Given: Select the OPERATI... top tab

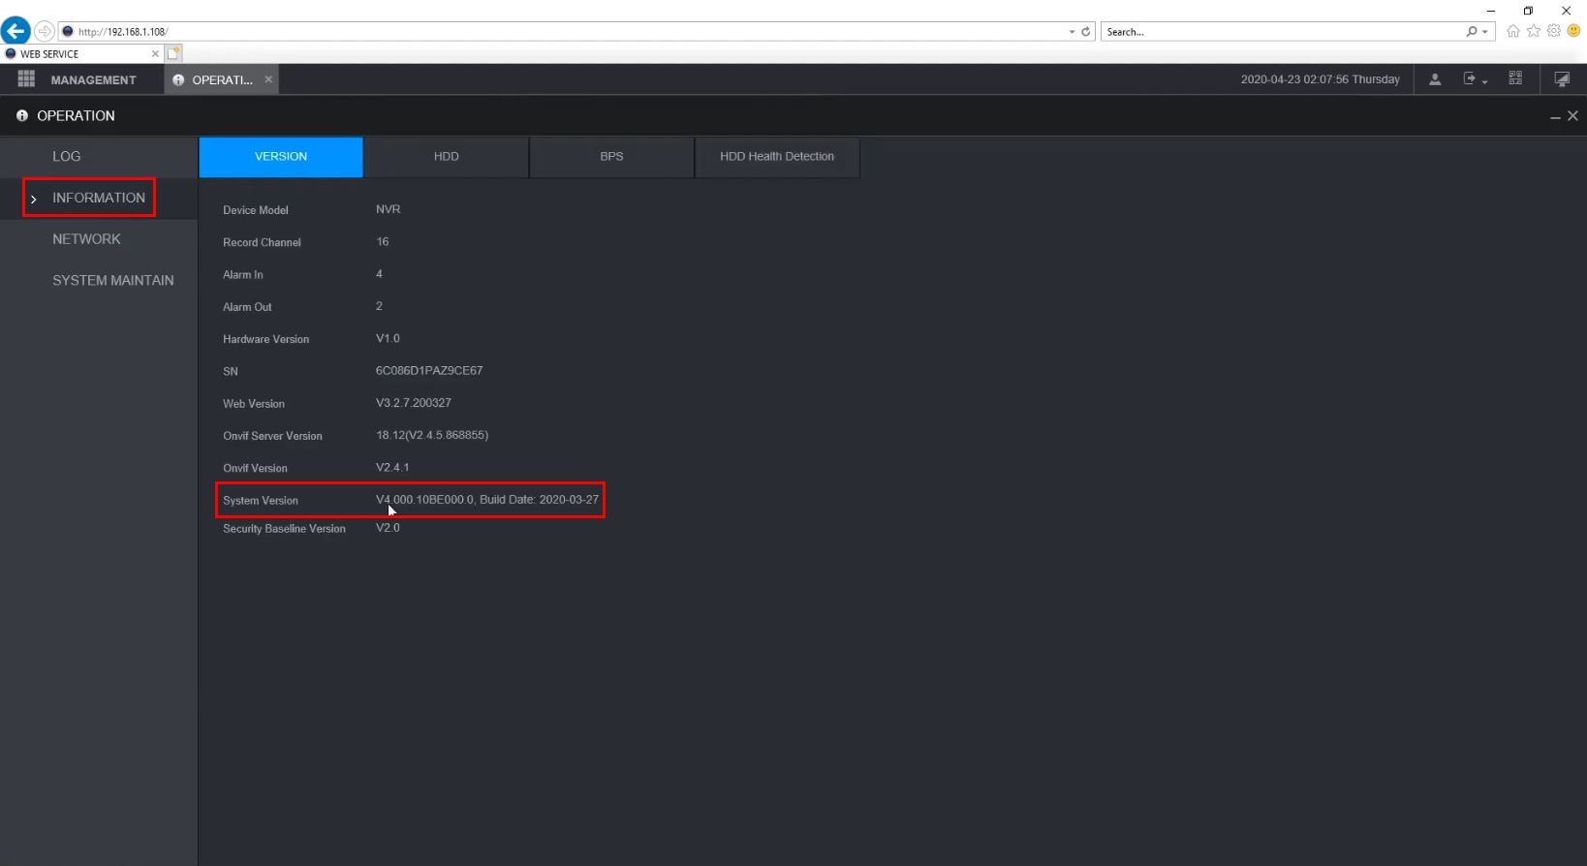Looking at the screenshot, I should point(222,79).
